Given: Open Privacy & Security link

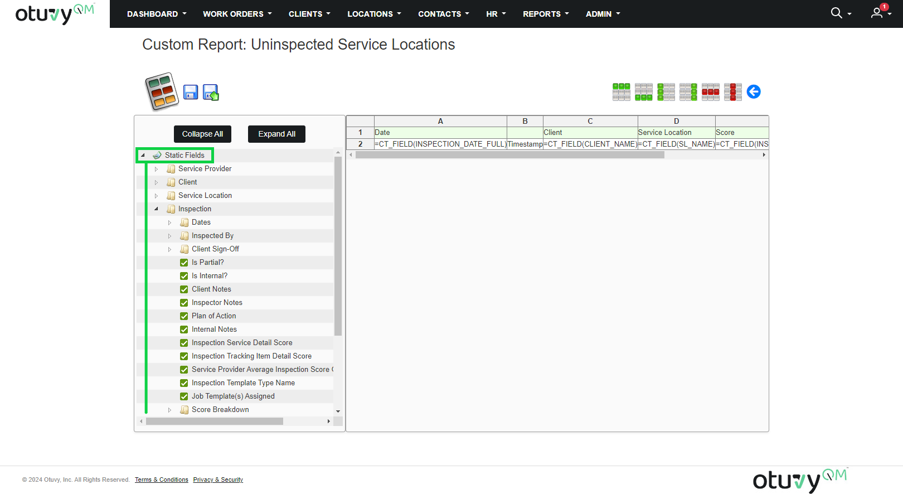Looking at the screenshot, I should [218, 480].
